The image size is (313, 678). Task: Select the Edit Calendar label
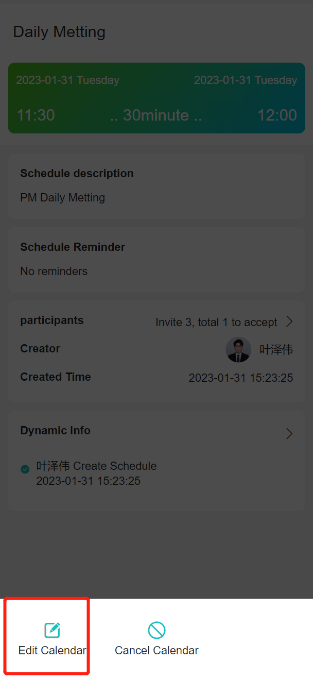click(x=53, y=650)
